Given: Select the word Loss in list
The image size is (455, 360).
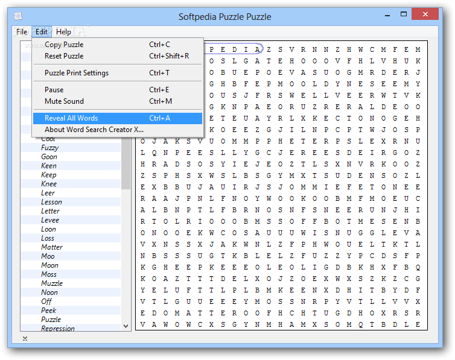Looking at the screenshot, I should [x=48, y=238].
